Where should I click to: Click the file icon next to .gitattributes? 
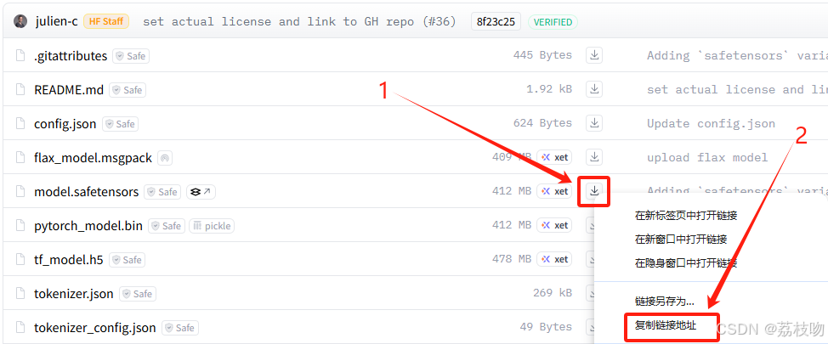point(20,55)
